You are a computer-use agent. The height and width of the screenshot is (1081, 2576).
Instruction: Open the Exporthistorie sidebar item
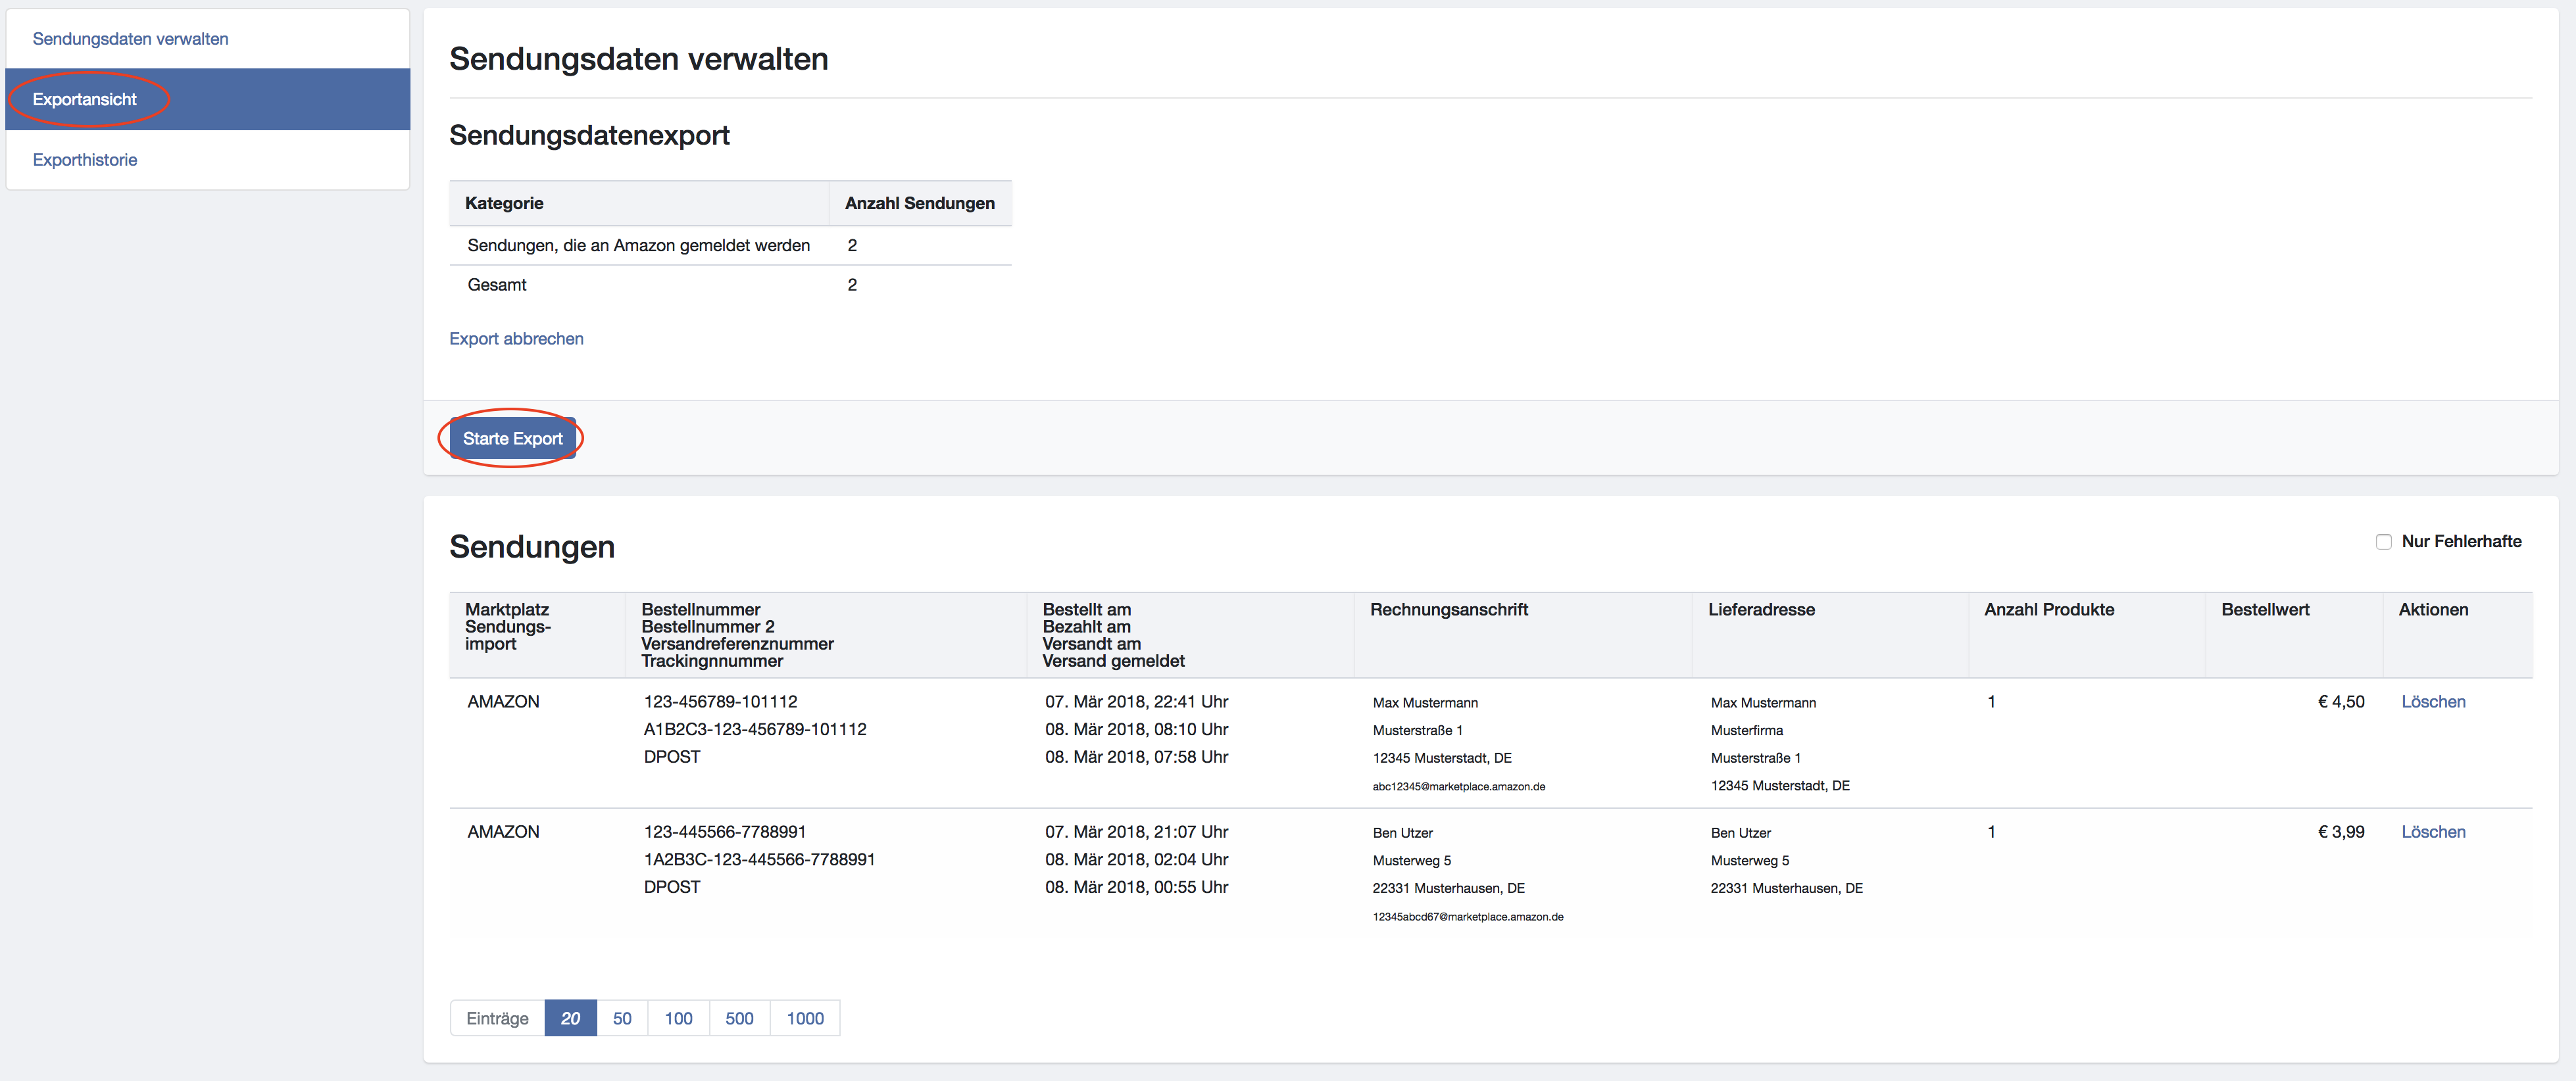point(85,160)
